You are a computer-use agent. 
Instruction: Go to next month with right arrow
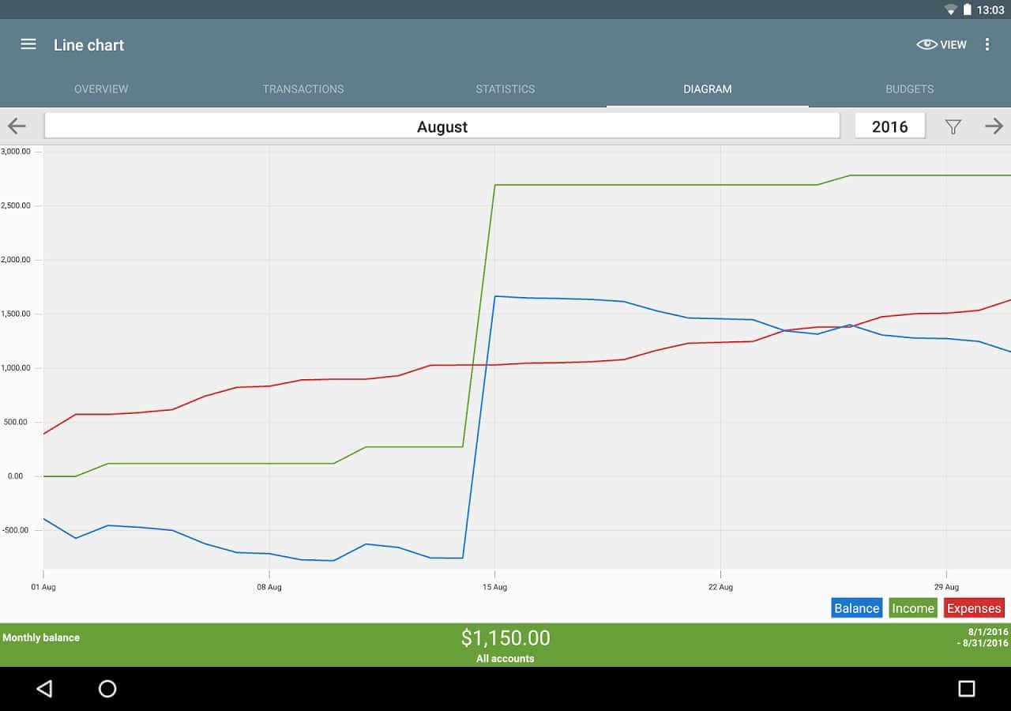click(994, 126)
